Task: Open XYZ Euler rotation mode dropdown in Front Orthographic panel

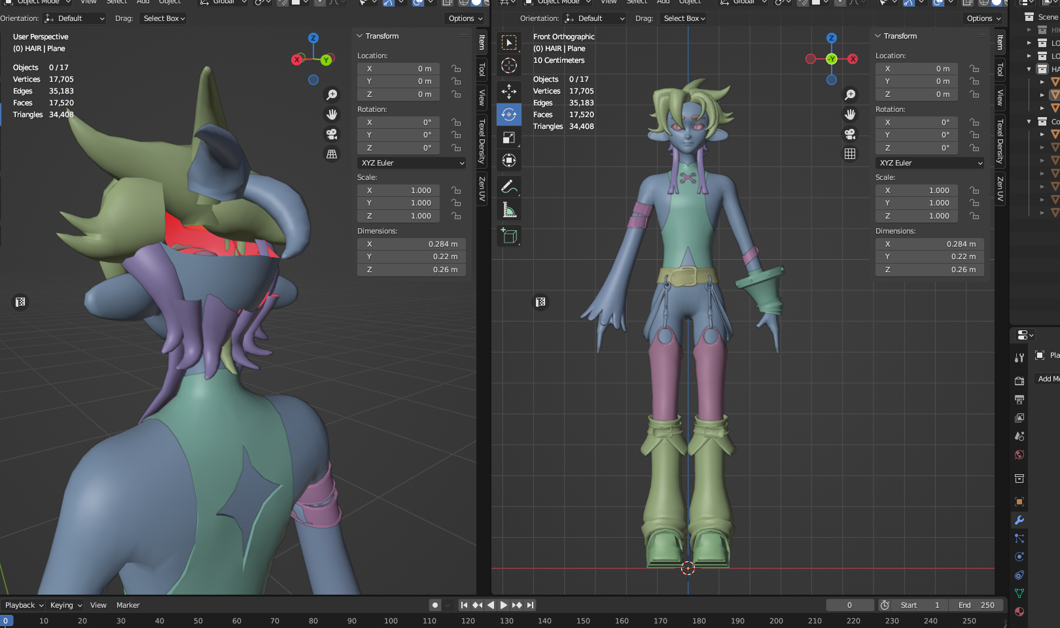Action: point(930,163)
